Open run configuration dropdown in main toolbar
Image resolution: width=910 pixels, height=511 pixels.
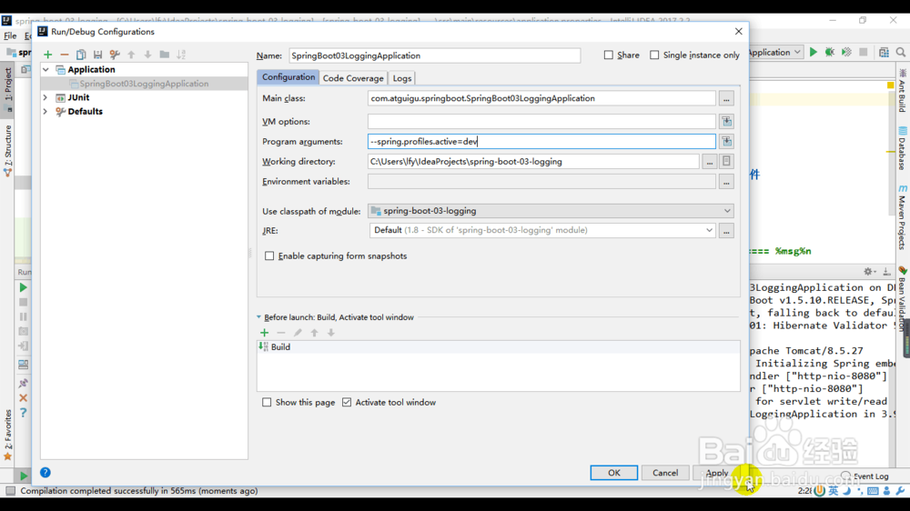click(x=775, y=52)
